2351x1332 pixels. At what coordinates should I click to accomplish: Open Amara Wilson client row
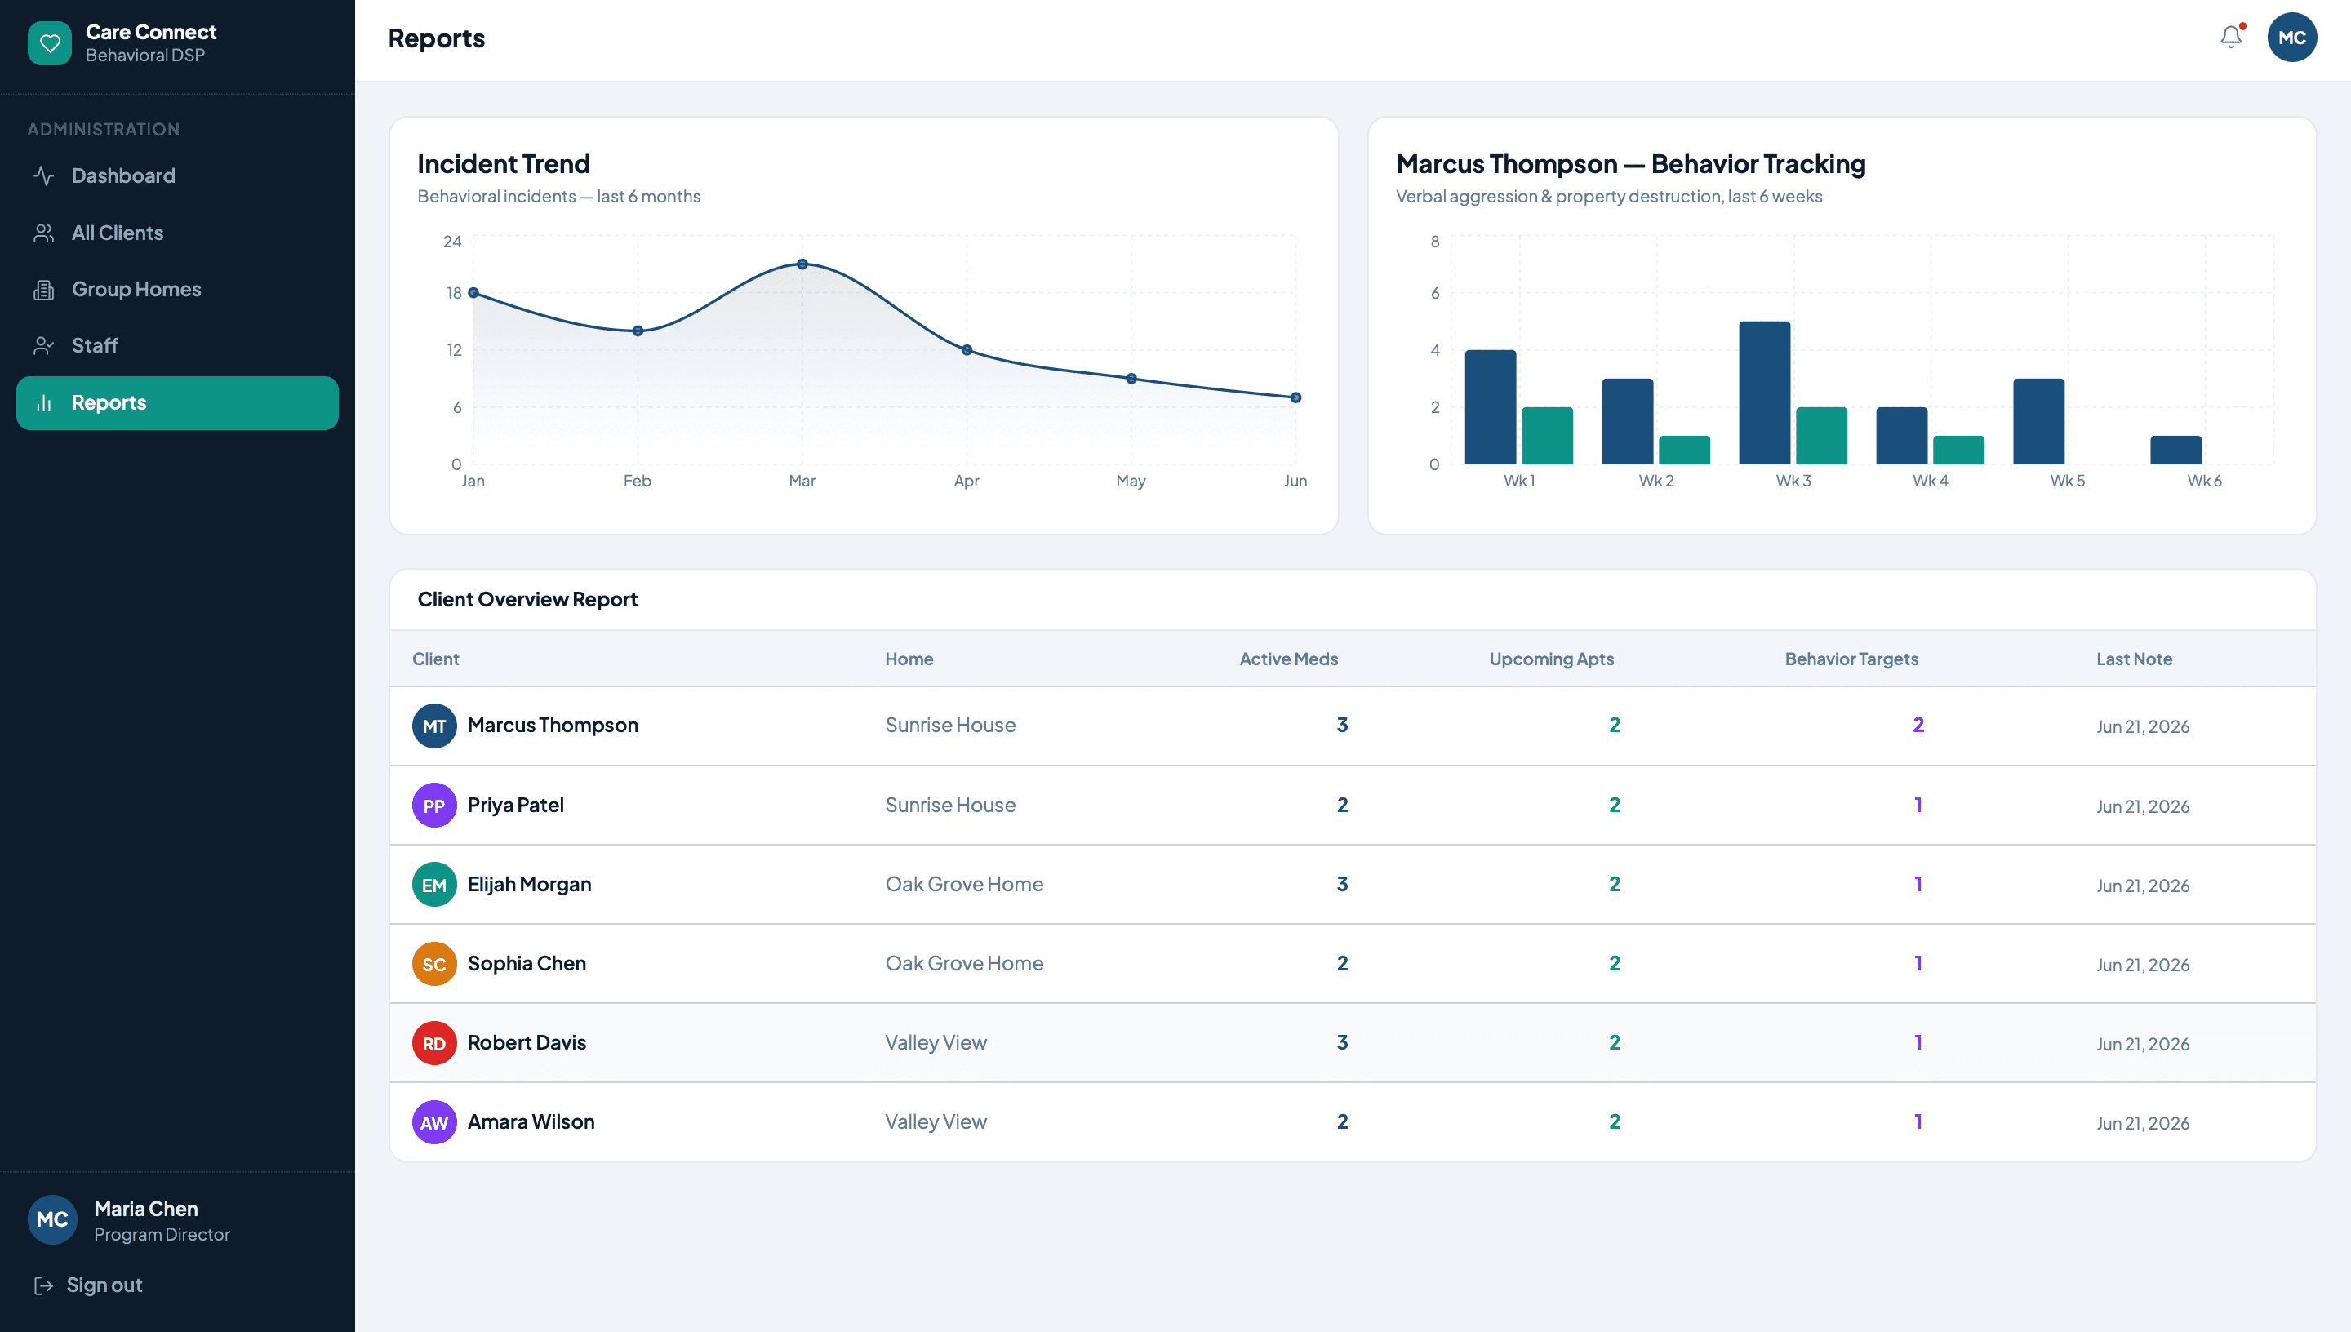[1352, 1122]
